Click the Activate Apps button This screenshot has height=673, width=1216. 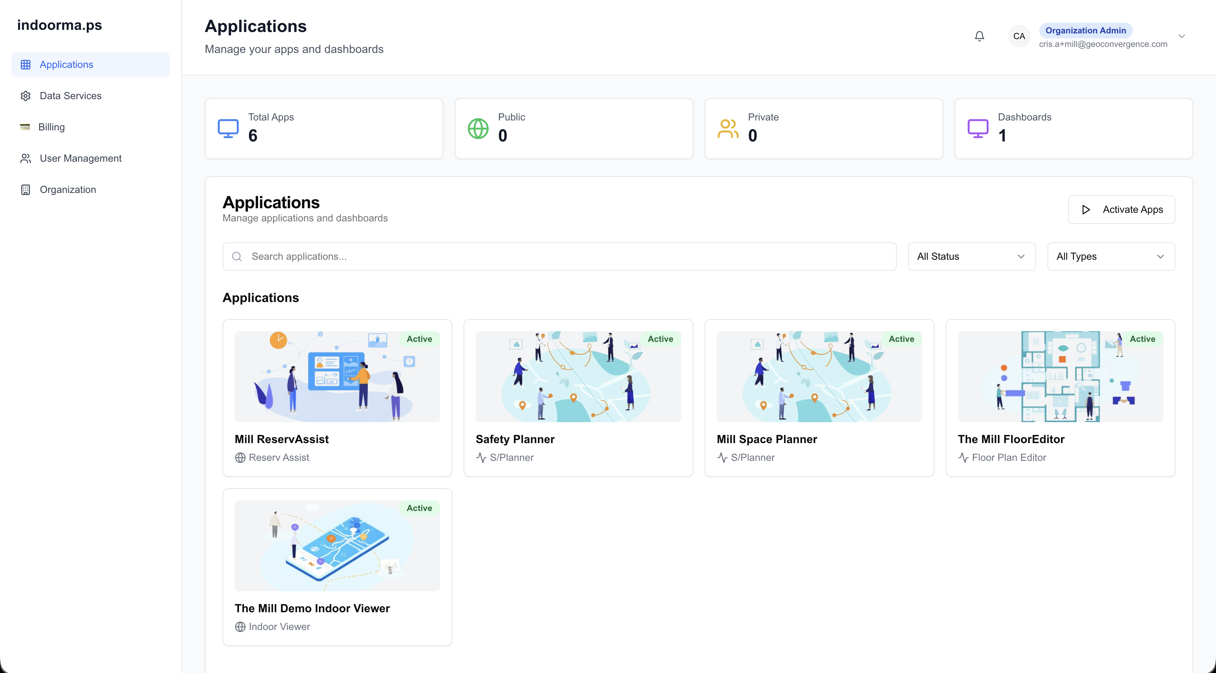1121,209
